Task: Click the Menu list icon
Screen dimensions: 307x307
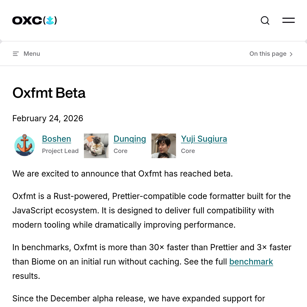Action: [16, 54]
